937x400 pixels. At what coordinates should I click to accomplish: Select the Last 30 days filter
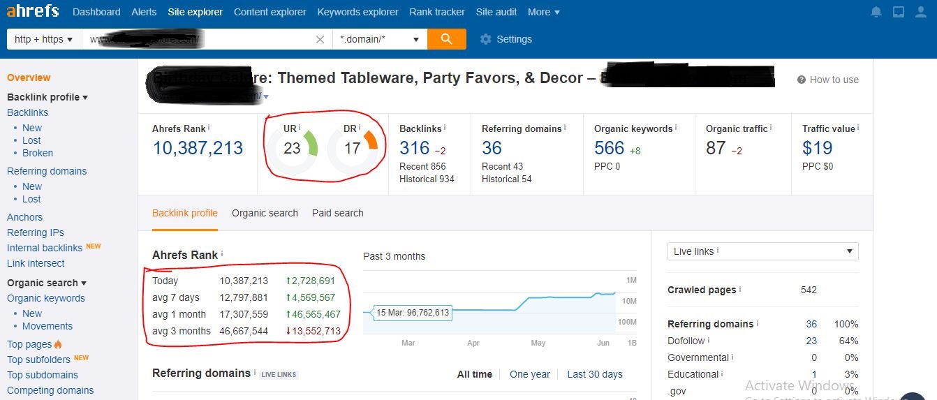coord(594,374)
